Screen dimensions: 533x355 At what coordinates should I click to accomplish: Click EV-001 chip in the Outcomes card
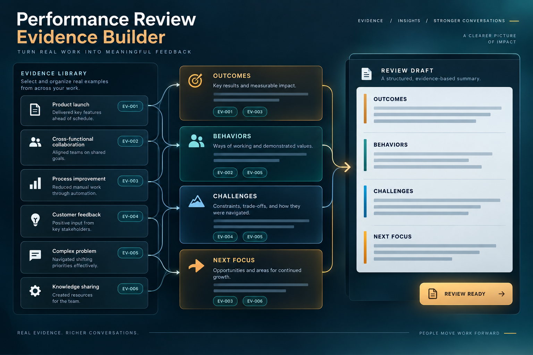pos(225,112)
